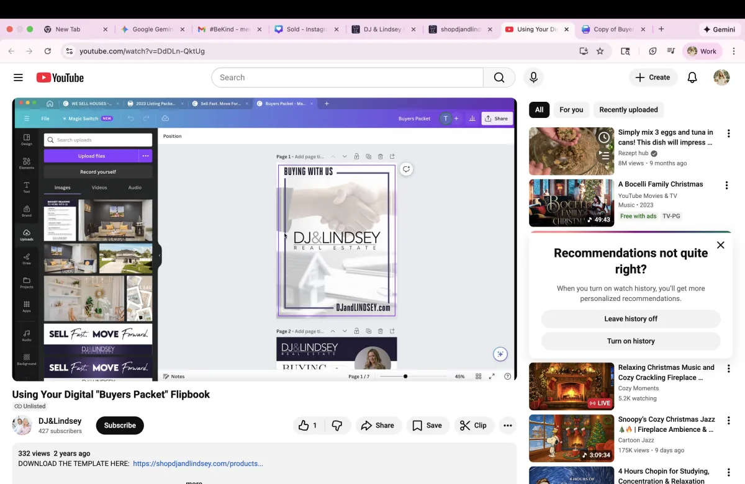Open more actions ellipsis under the video

coord(508,425)
